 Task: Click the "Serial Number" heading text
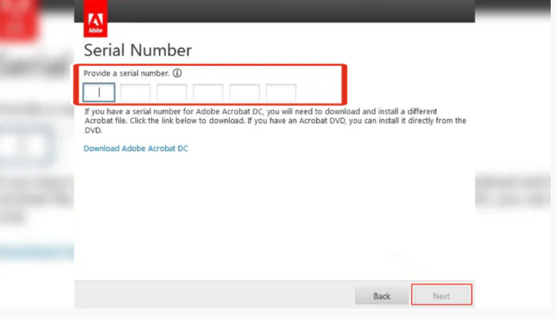[x=138, y=50]
